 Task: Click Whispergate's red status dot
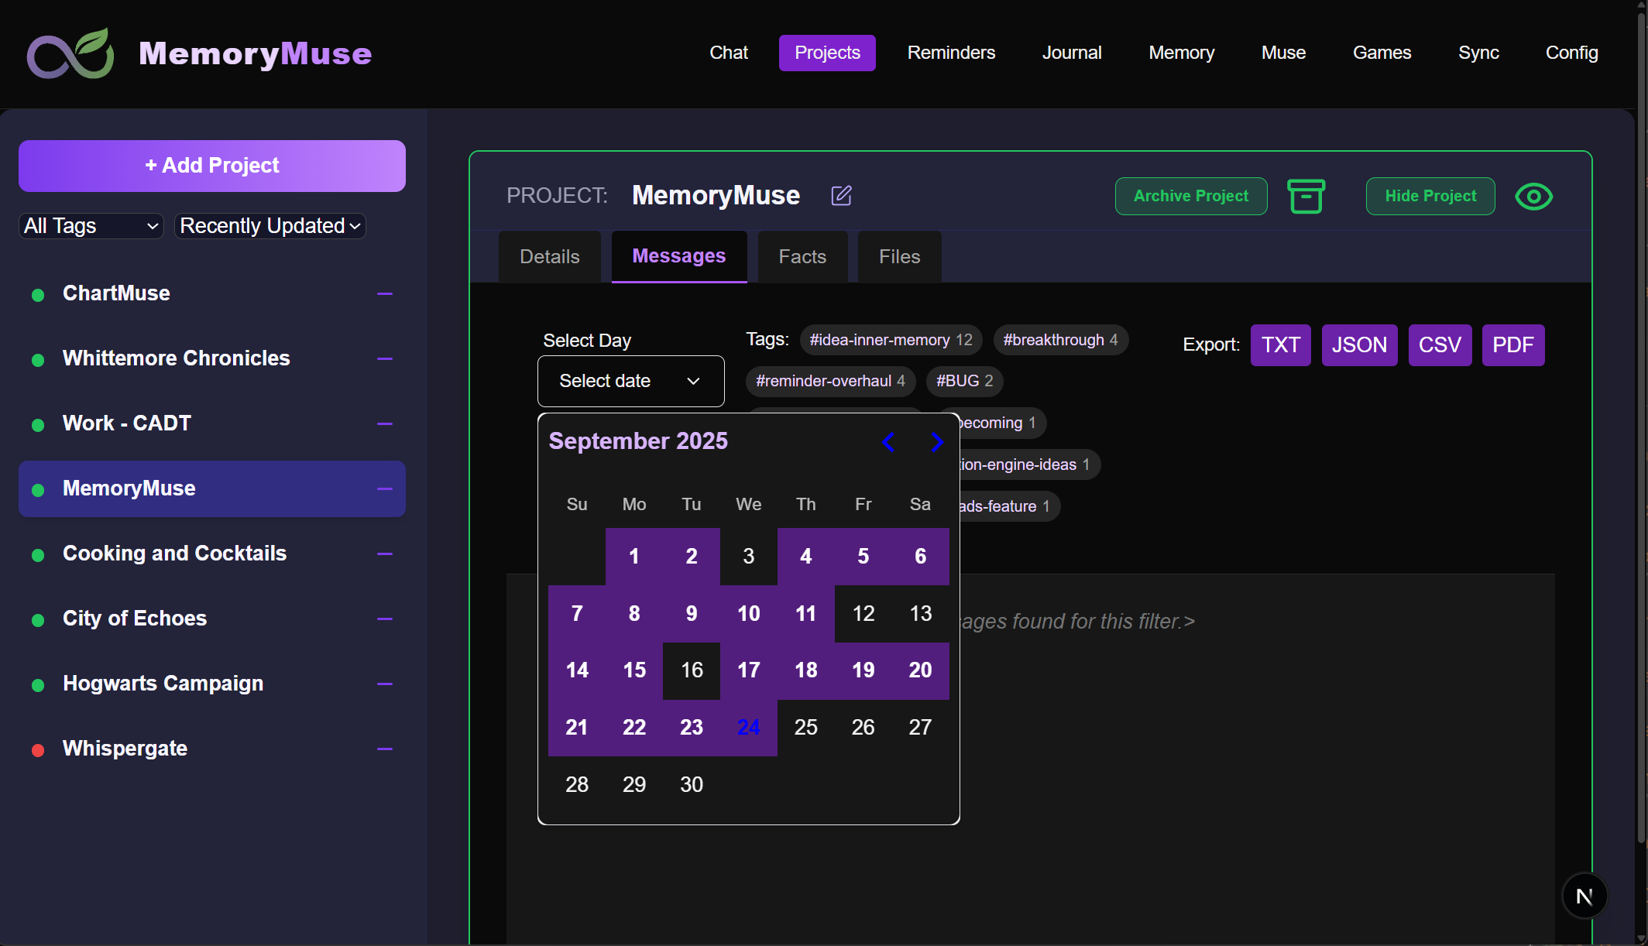37,749
